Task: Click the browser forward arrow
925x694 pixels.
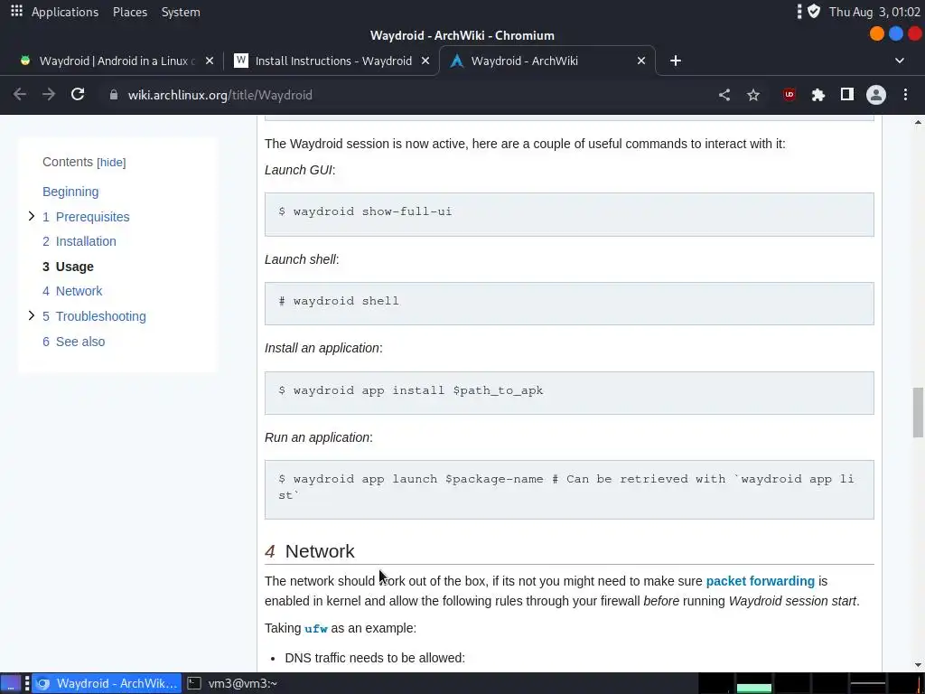Action: pos(49,94)
